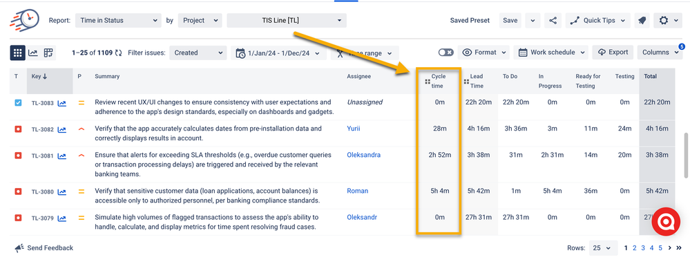
Task: Toggle the switch left of Format
Action: click(445, 53)
